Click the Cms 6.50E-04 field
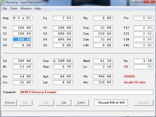The width and height of the screenshot is (156, 117). 63,61
